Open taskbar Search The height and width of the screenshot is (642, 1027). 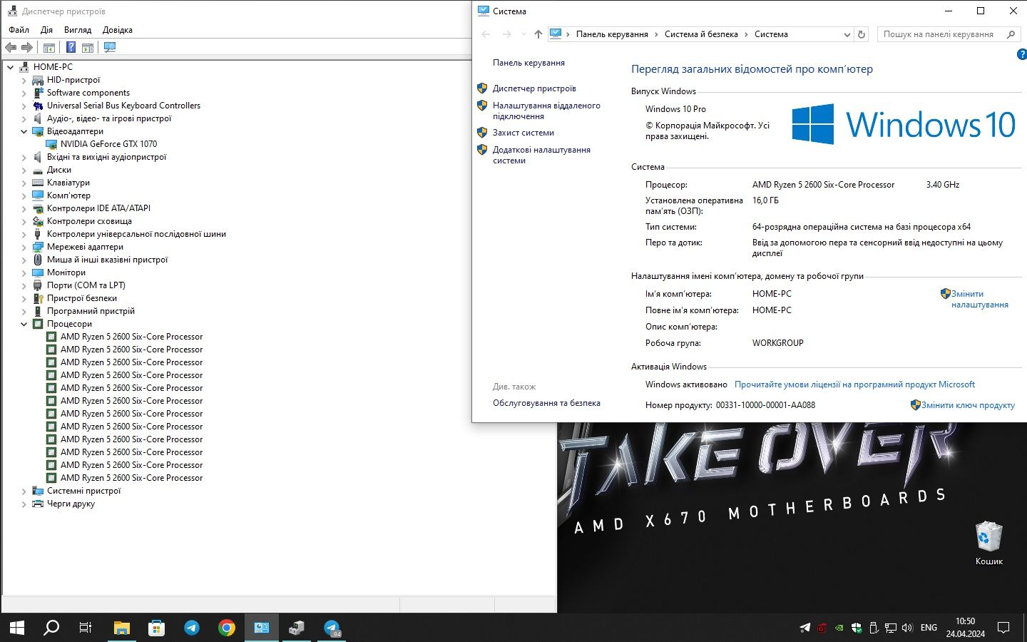51,628
